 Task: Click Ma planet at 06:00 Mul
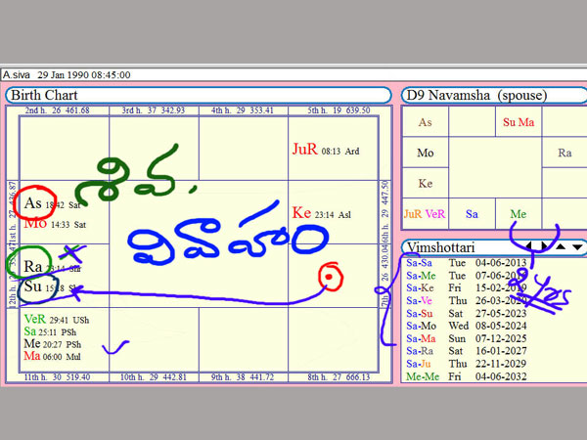[31, 356]
